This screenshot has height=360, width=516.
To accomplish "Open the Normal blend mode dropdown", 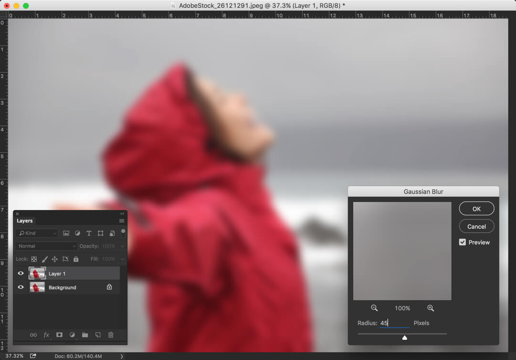I will (46, 246).
